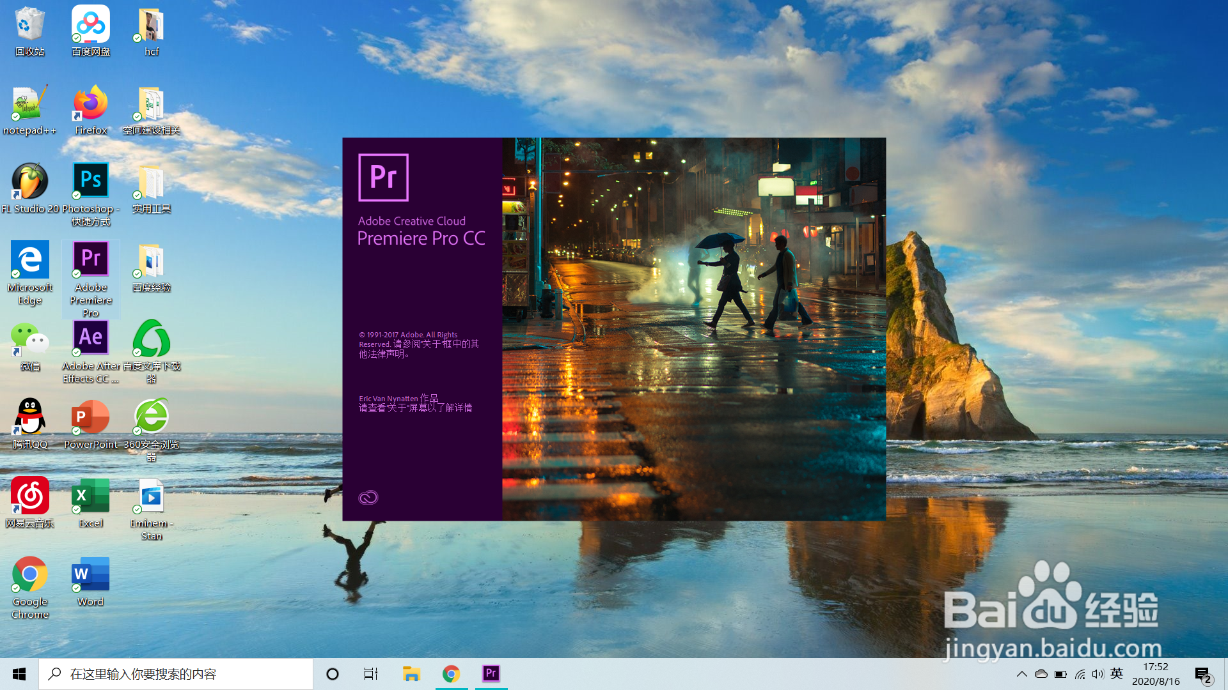Open the Eminem - Stan media file
The height and width of the screenshot is (690, 1228).
151,509
